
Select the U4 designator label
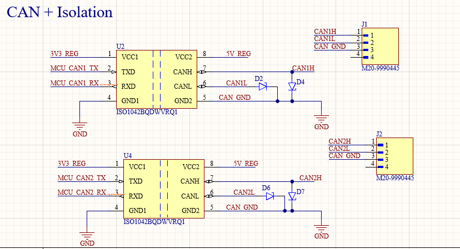[x=128, y=156]
